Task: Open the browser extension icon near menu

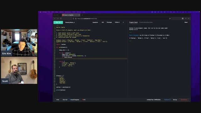Action: click(x=182, y=19)
